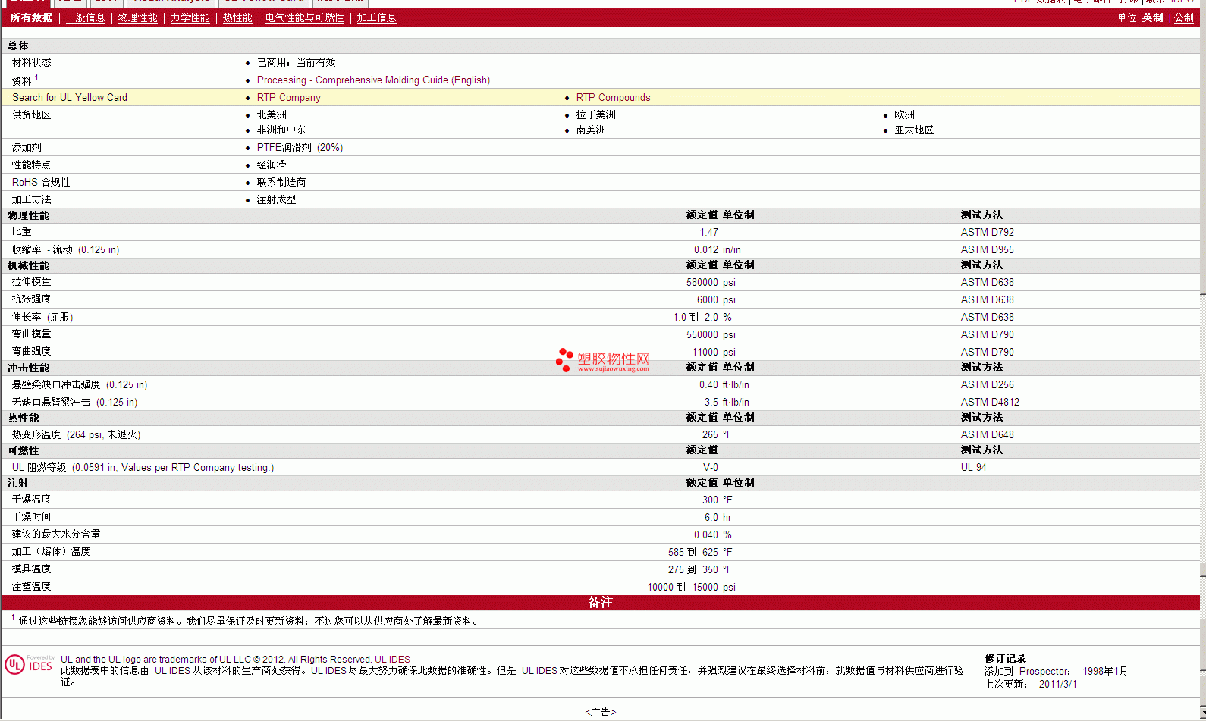
Task: Click the UL 94 test method
Action: (974, 468)
